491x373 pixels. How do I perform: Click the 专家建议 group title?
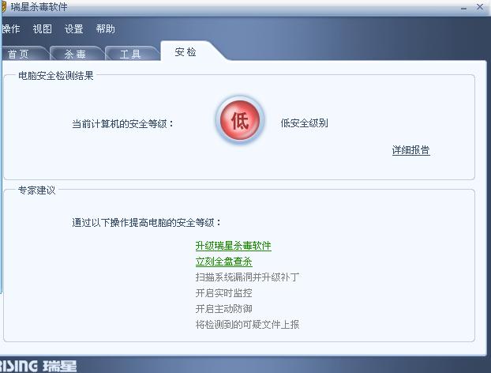[x=37, y=190]
